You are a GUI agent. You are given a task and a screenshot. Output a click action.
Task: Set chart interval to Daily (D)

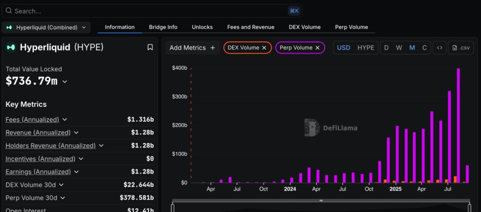[x=386, y=47]
